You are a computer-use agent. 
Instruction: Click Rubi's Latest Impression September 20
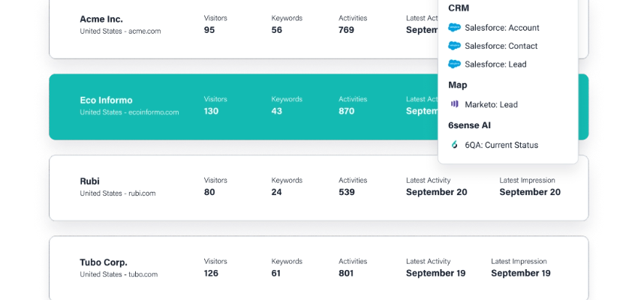coord(530,192)
